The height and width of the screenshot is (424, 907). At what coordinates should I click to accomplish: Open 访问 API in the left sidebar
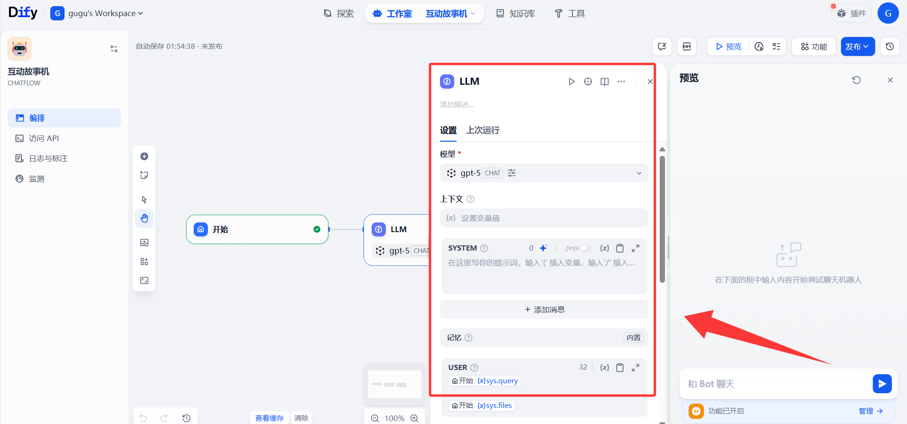click(x=64, y=138)
